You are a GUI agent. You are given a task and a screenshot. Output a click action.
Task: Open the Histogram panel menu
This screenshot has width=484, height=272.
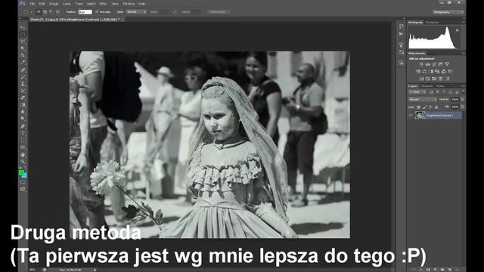point(463,22)
